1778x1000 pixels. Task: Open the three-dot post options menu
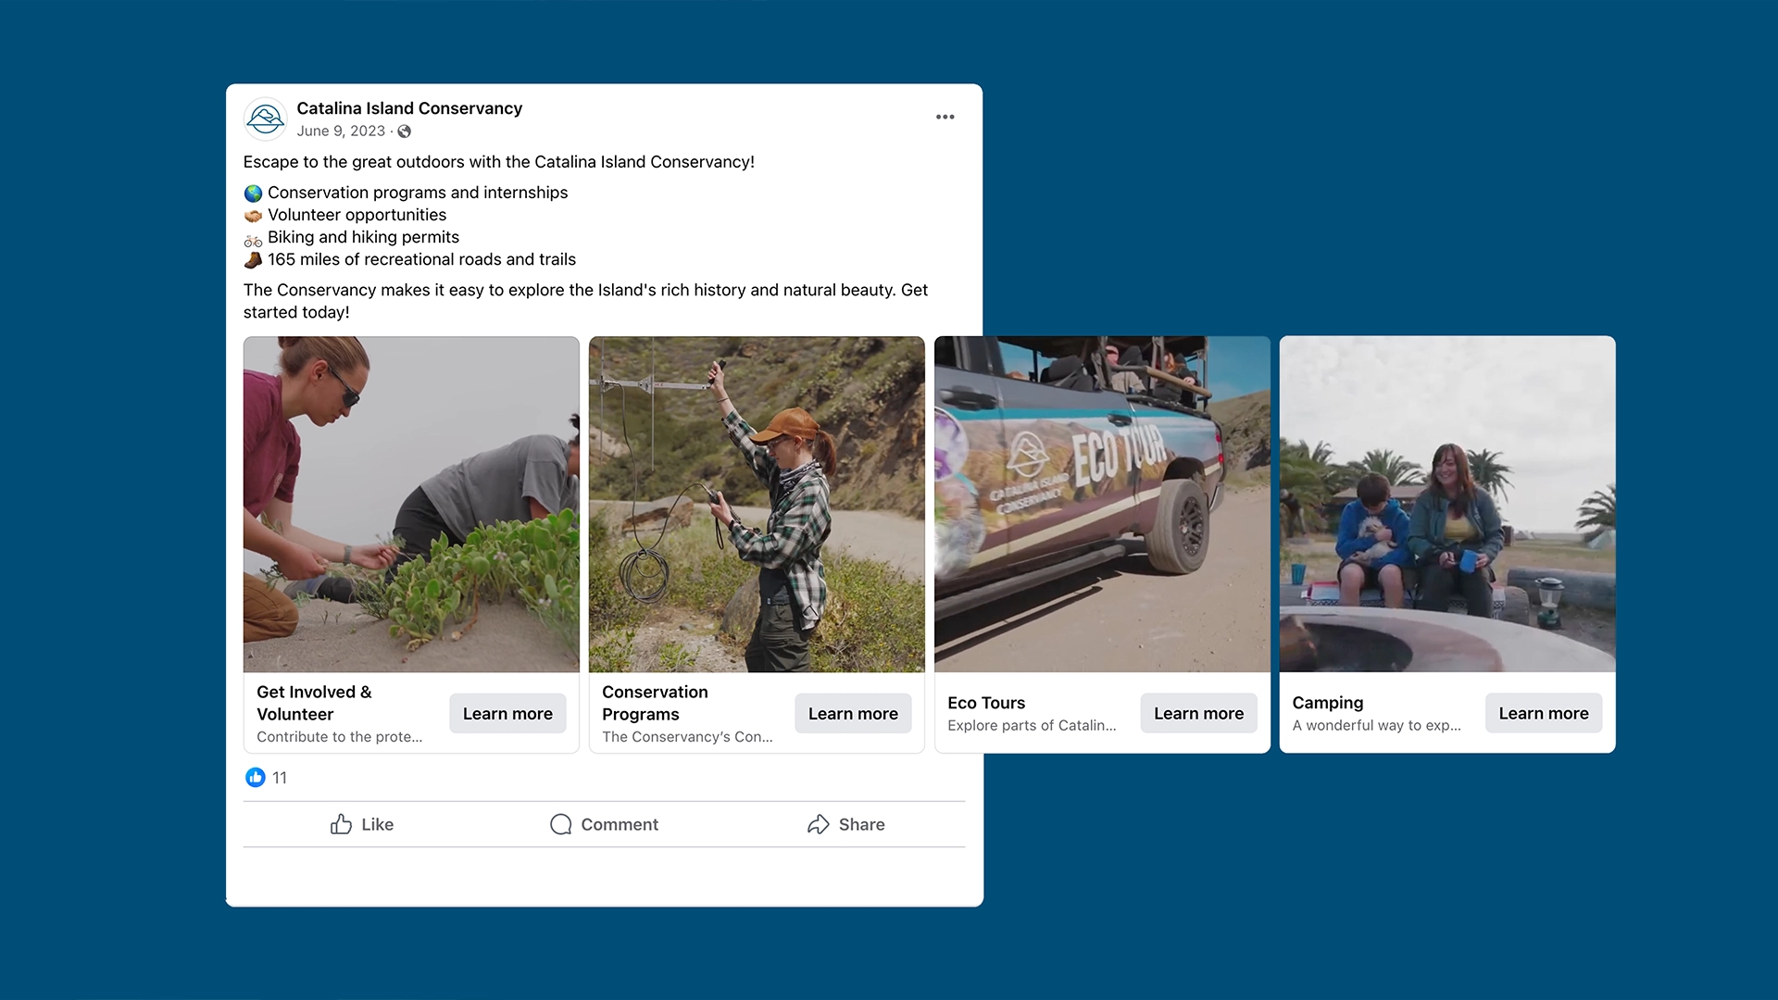pyautogui.click(x=945, y=117)
